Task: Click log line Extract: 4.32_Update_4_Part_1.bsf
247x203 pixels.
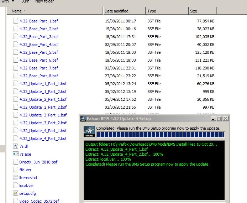Action: coord(117,149)
